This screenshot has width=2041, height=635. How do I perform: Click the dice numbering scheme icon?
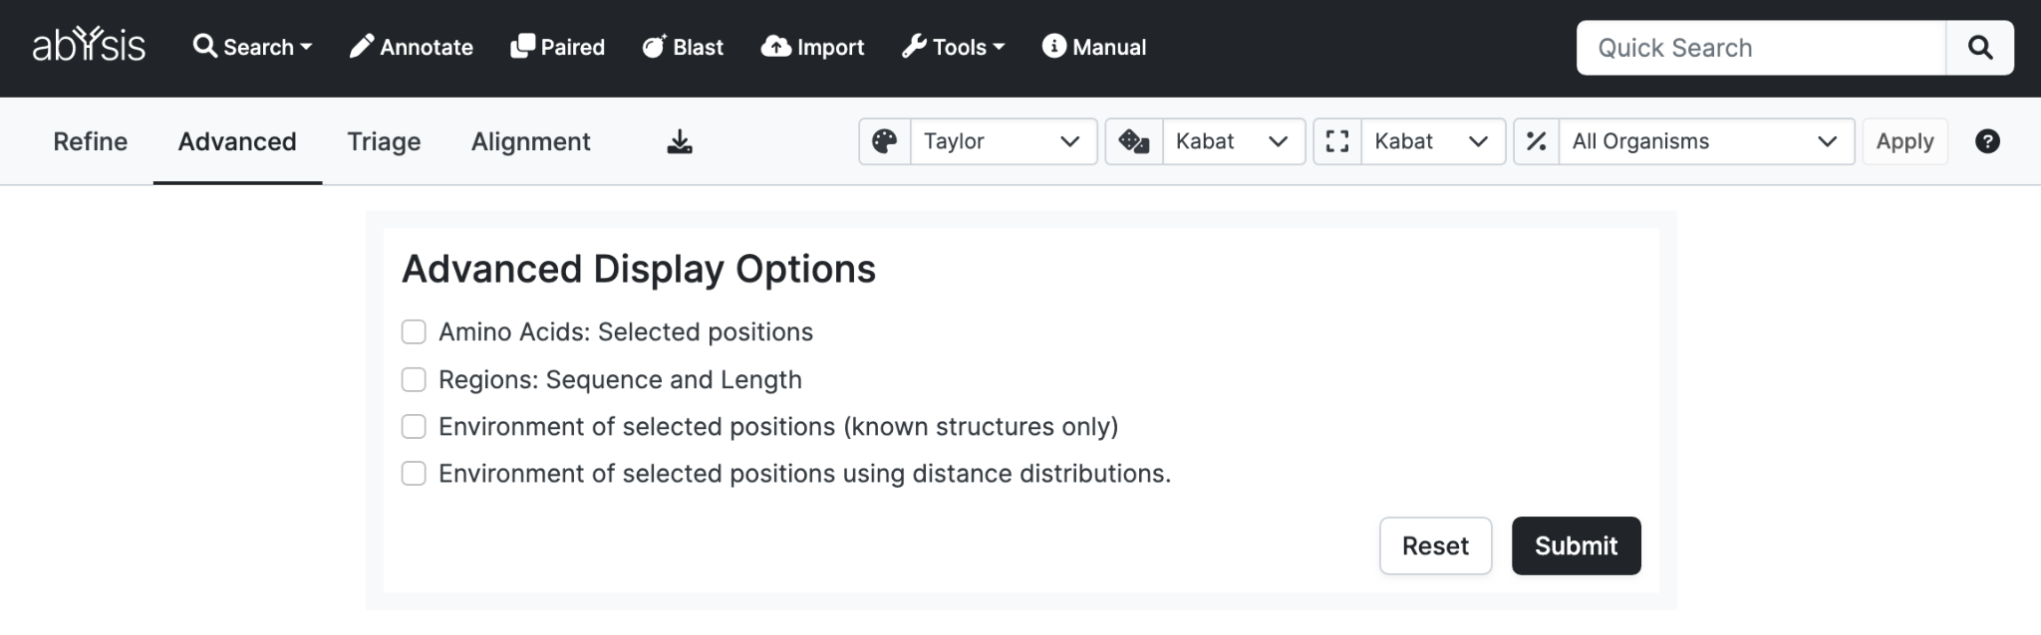1134,141
